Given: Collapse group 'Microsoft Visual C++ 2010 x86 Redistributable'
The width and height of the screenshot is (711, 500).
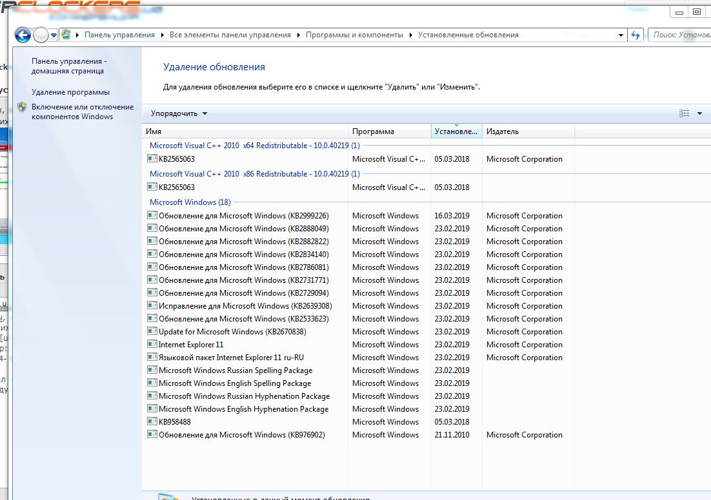Looking at the screenshot, I should click(254, 173).
